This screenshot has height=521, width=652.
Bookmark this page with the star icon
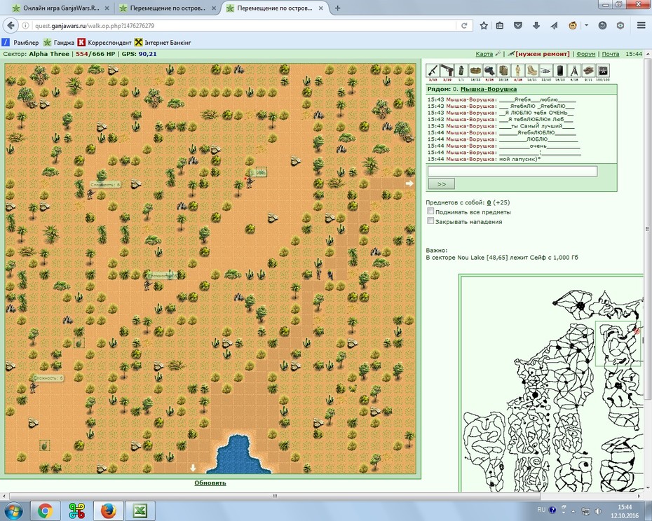[484, 26]
